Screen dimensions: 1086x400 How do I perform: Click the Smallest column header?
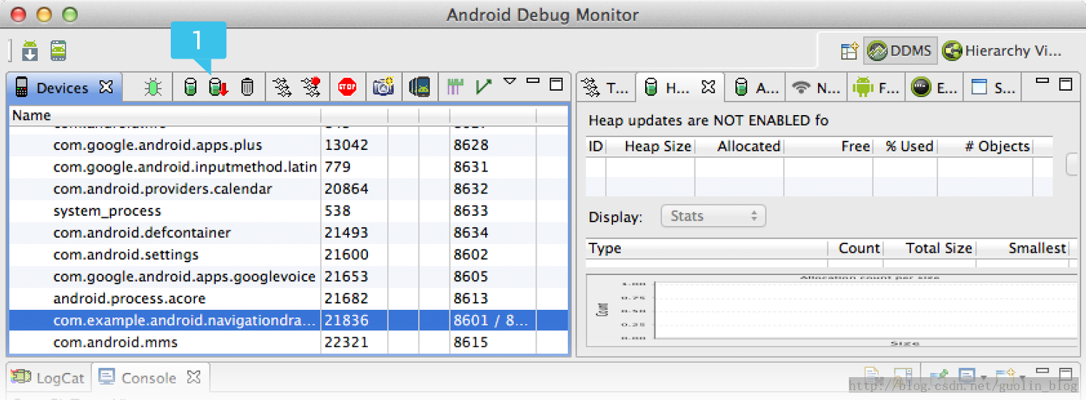(1022, 249)
